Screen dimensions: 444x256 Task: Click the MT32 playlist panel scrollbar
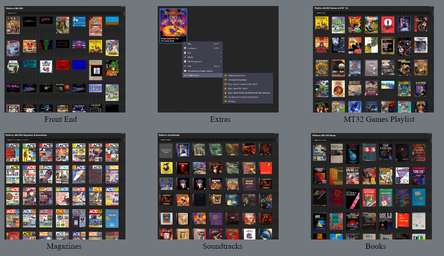(x=432, y=13)
